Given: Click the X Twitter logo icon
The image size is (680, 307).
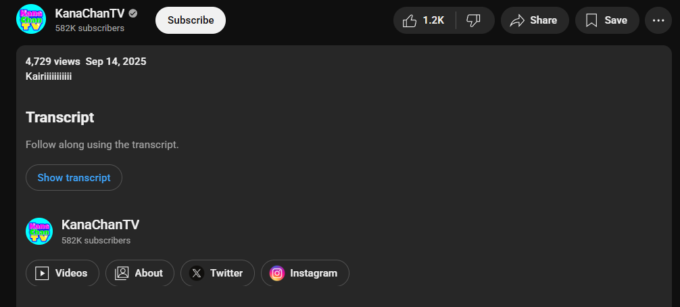Looking at the screenshot, I should [197, 273].
